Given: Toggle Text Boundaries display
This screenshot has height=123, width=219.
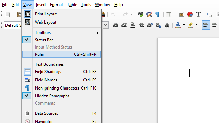Looking at the screenshot, I should click(x=62, y=64).
